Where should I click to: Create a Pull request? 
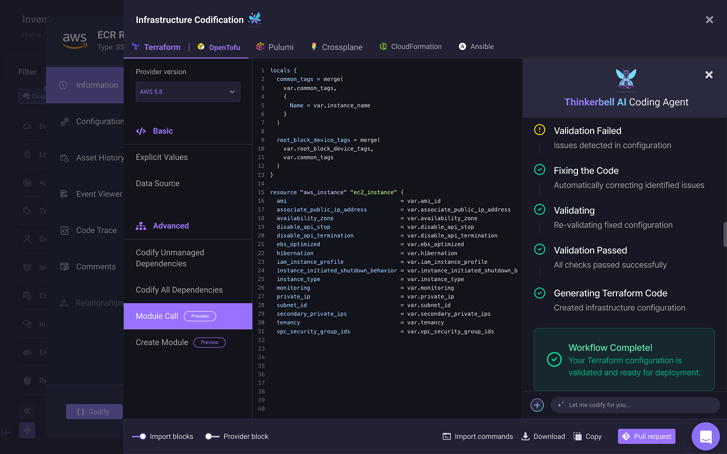click(x=647, y=436)
